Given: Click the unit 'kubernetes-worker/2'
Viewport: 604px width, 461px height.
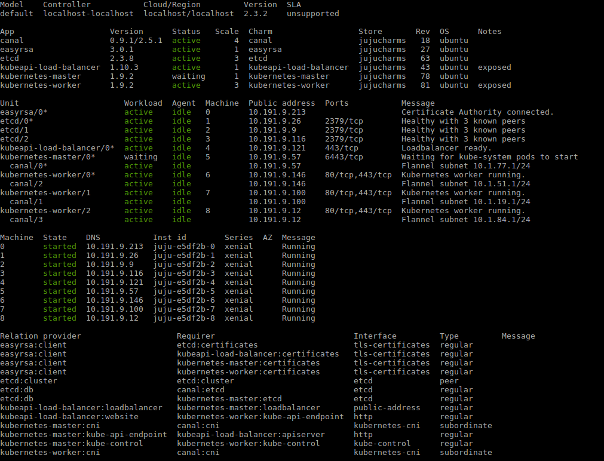Looking at the screenshot, I should coord(45,211).
